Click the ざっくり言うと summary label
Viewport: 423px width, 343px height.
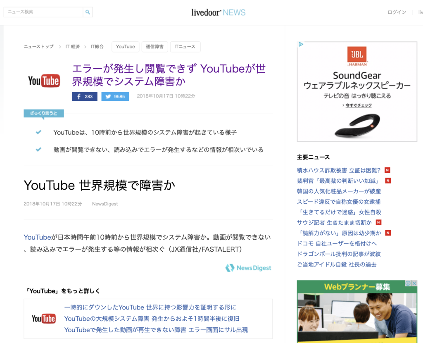pos(44,113)
